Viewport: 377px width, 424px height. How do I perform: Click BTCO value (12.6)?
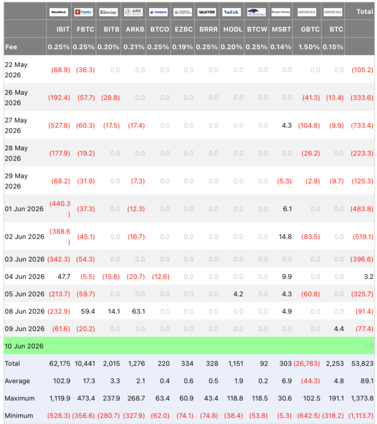[161, 276]
